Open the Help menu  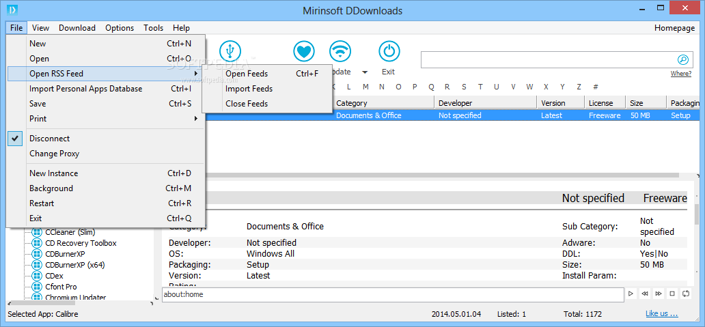point(181,28)
